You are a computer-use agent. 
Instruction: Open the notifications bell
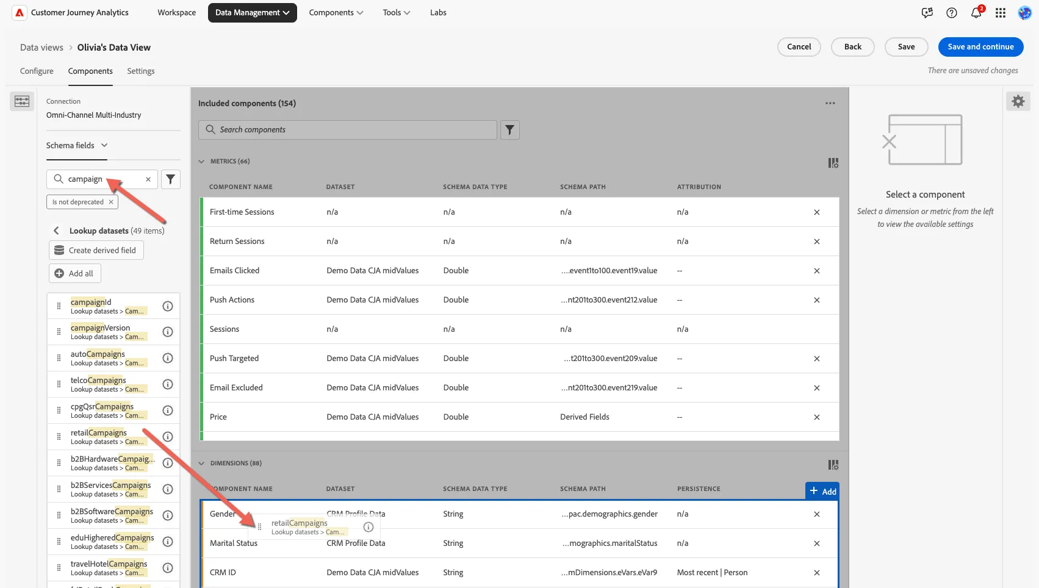click(976, 13)
